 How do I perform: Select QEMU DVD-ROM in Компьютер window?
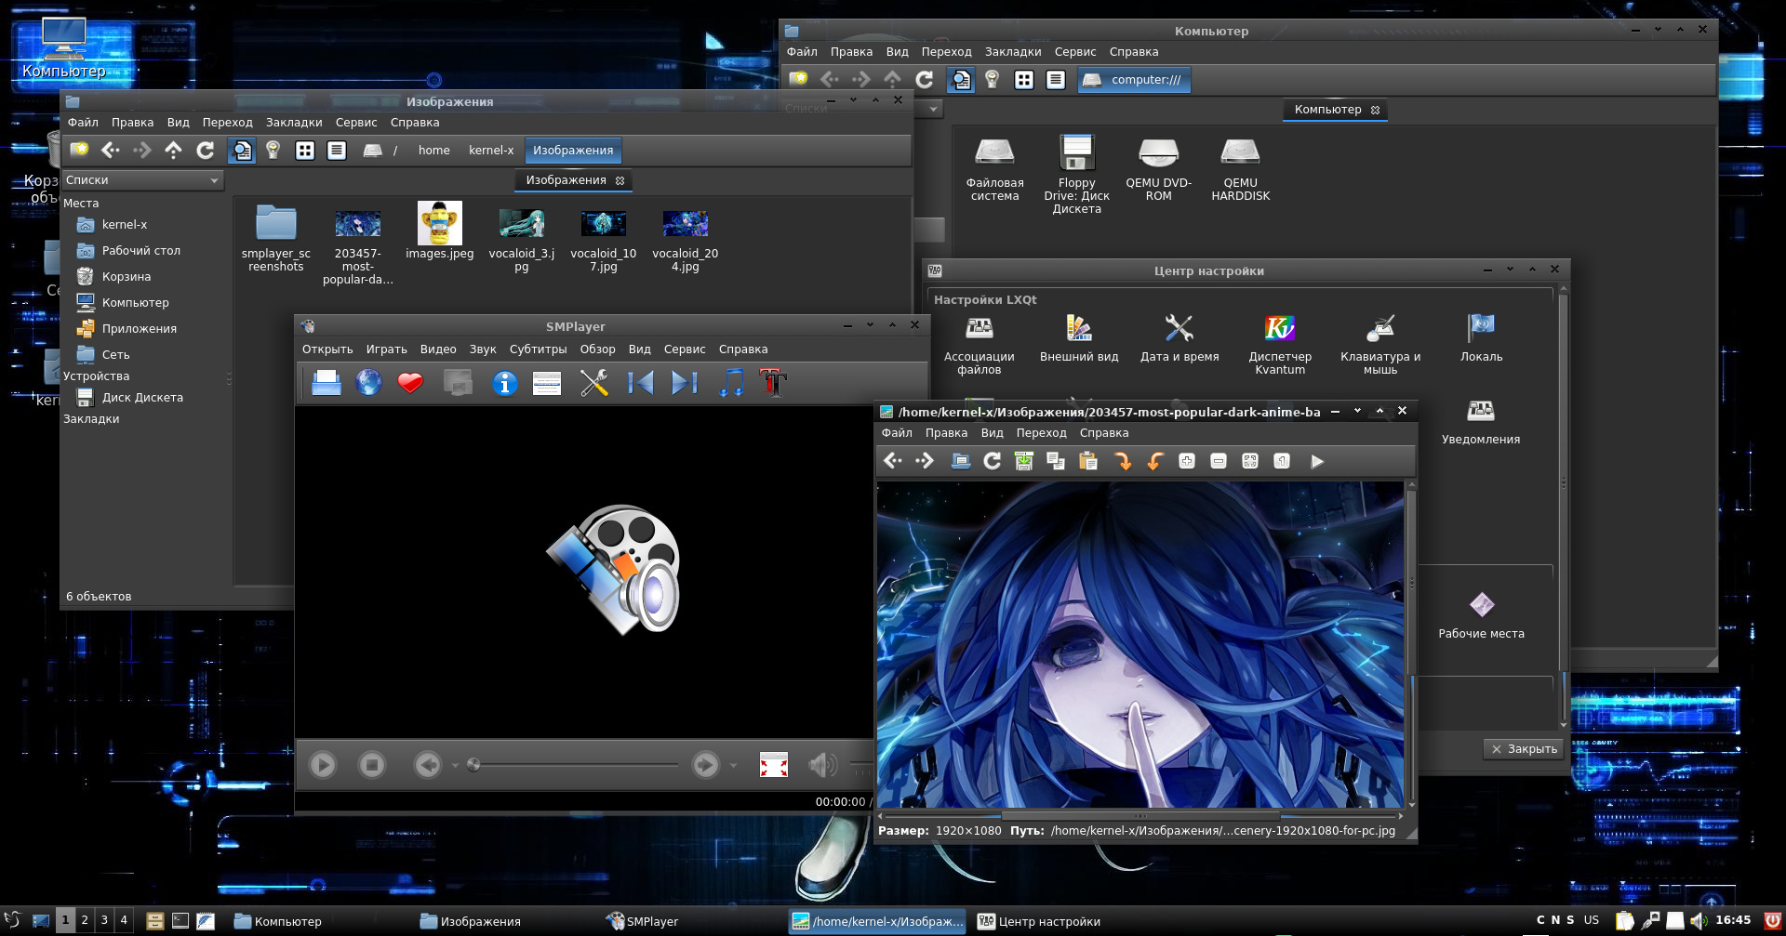pyautogui.click(x=1158, y=168)
